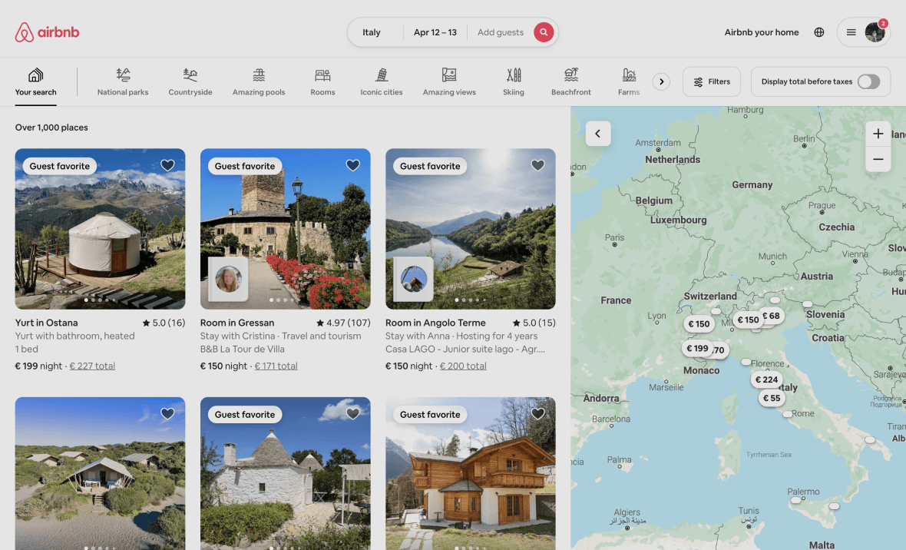The height and width of the screenshot is (550, 906).
Task: Click the € 227 total price link
Action: [92, 366]
